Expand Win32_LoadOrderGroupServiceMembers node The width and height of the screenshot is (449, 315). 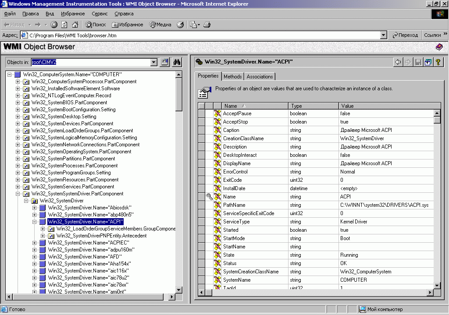[x=43, y=229]
